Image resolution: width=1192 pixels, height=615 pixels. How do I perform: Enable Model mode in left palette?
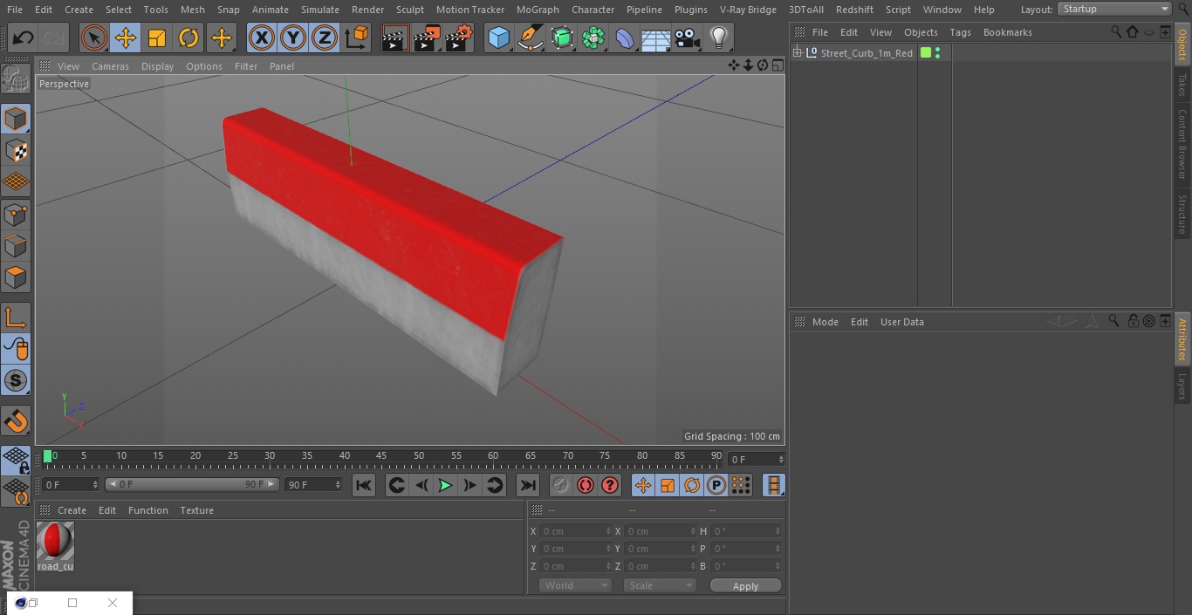coord(16,119)
